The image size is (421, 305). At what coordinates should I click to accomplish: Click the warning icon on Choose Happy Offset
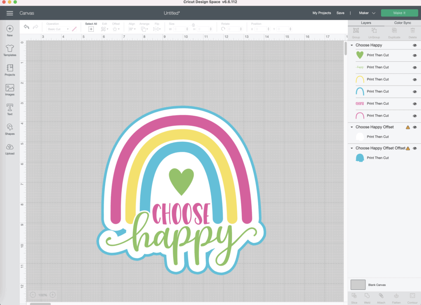pos(408,127)
